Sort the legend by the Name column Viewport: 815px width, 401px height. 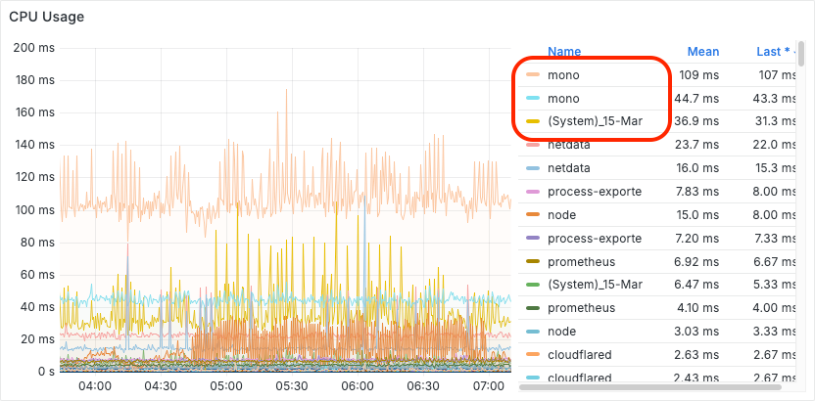[564, 52]
